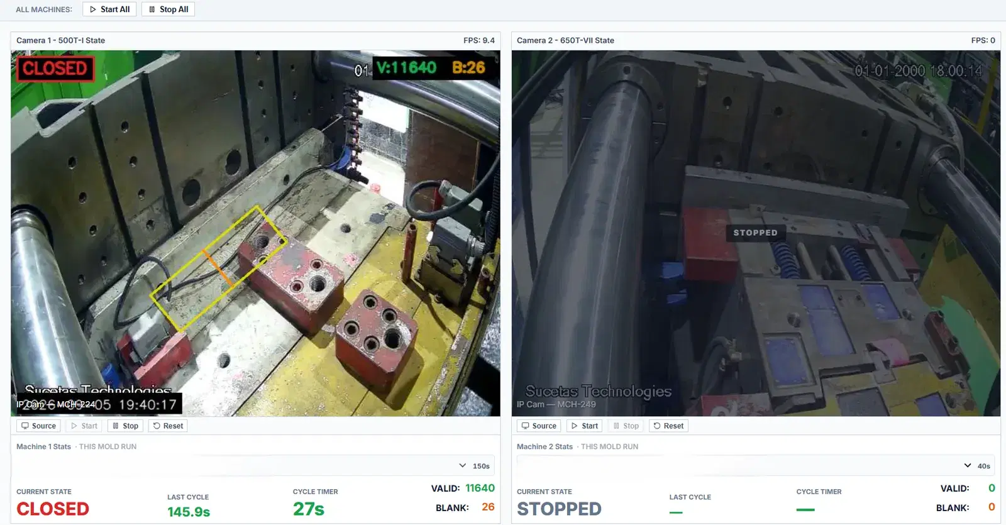Click Machine 1 blank count '26'
This screenshot has width=1006, height=525.
pyautogui.click(x=488, y=507)
